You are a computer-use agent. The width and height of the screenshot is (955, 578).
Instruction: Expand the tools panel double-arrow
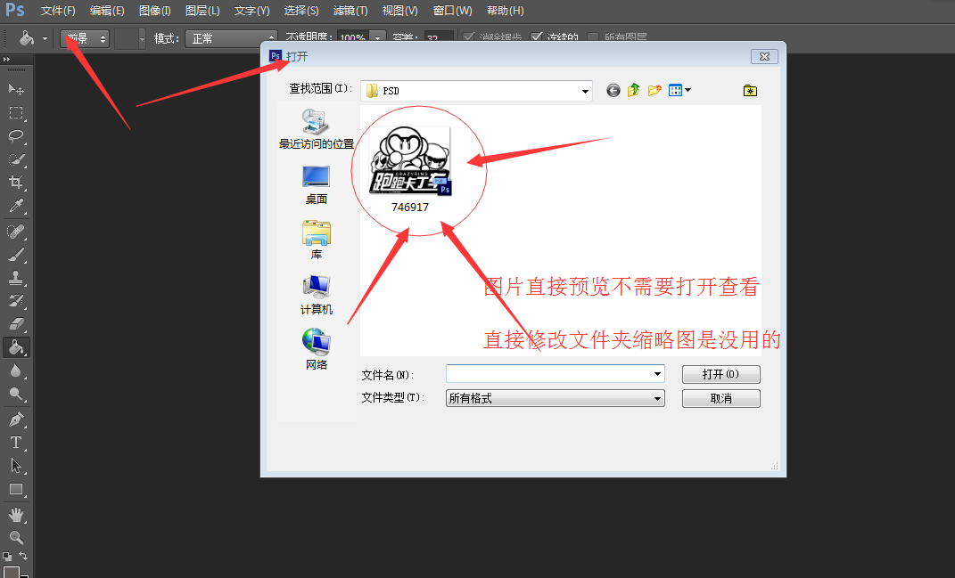7,59
